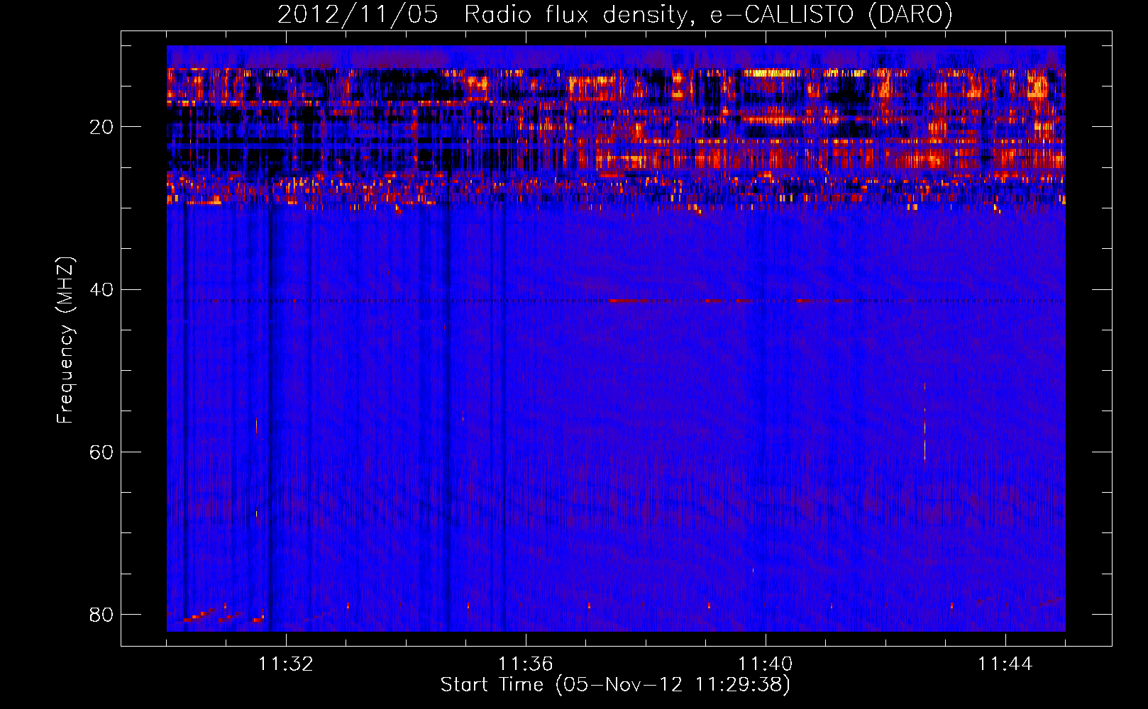1148x709 pixels.
Task: Click the 11:44 time tick label
Action: [x=1005, y=664]
